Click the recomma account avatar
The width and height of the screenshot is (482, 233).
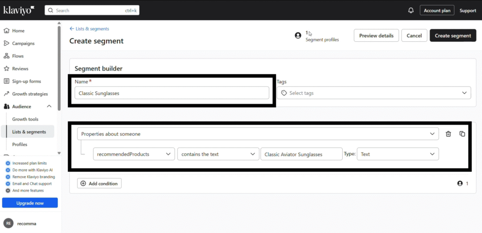coord(8,223)
